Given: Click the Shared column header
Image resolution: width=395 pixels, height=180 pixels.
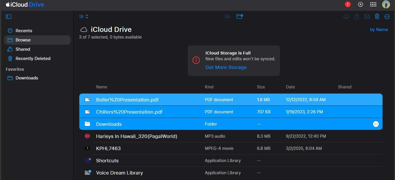Looking at the screenshot, I should pyautogui.click(x=345, y=87).
